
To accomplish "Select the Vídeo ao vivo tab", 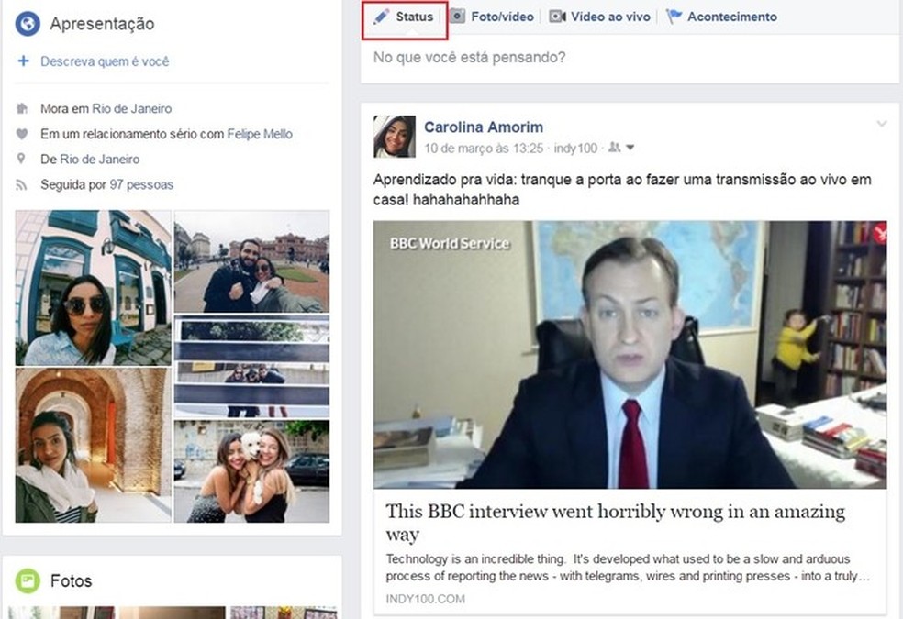I will tap(600, 17).
